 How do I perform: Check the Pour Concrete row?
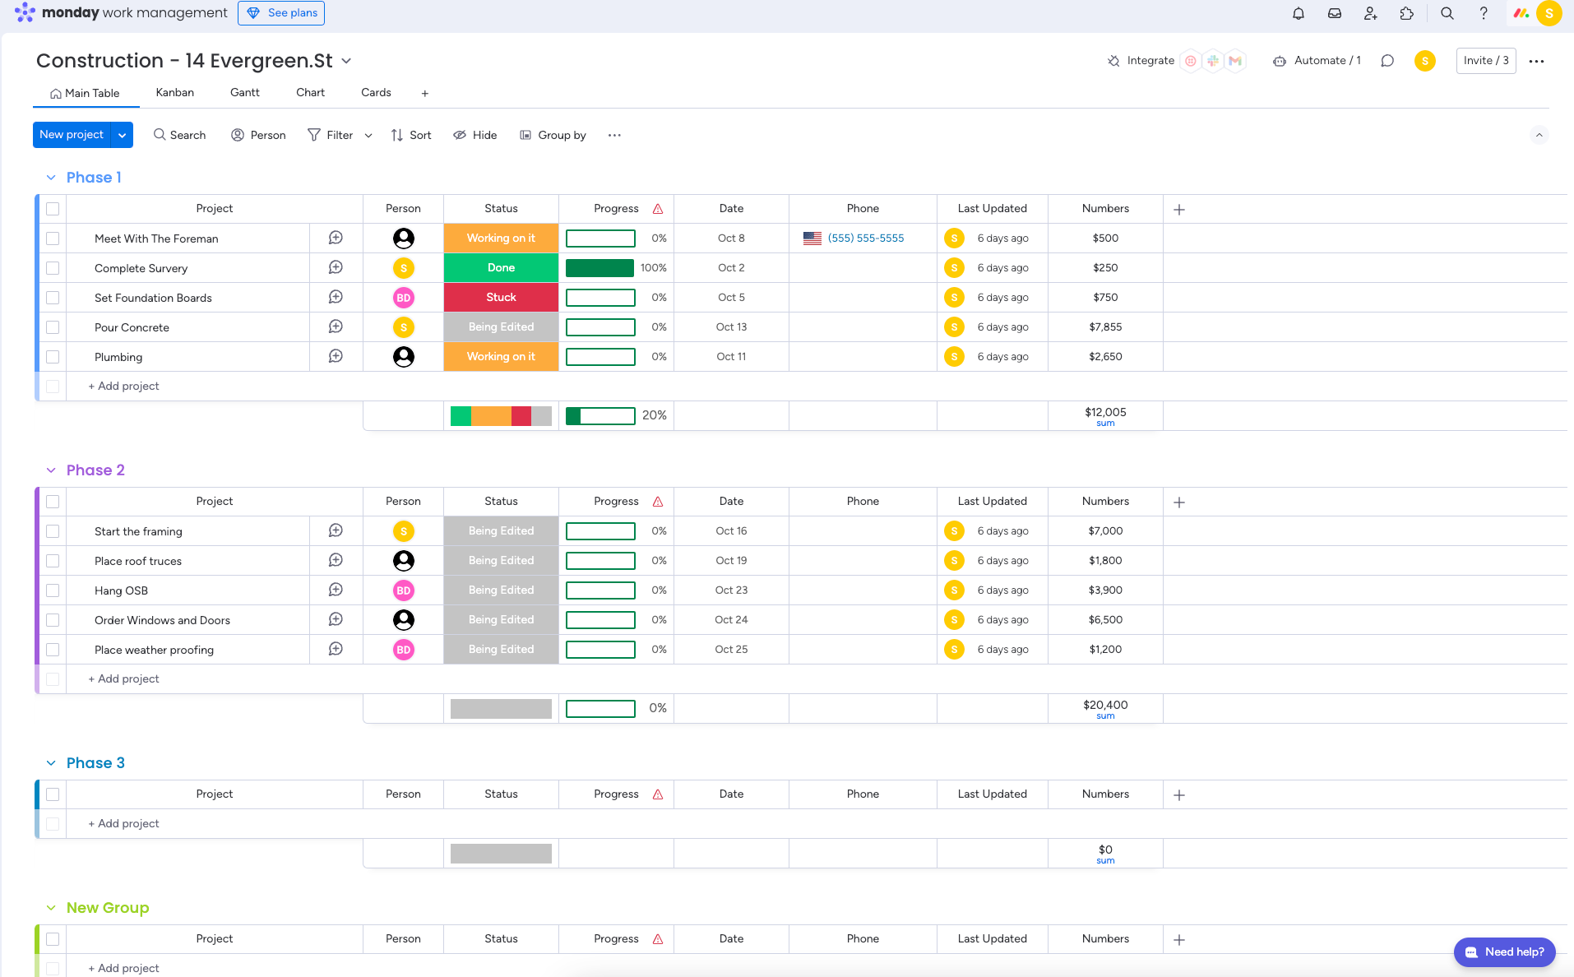(x=53, y=327)
